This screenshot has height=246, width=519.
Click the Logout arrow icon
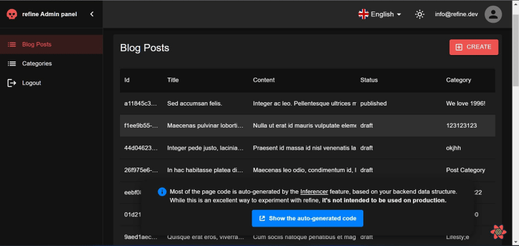coord(12,83)
